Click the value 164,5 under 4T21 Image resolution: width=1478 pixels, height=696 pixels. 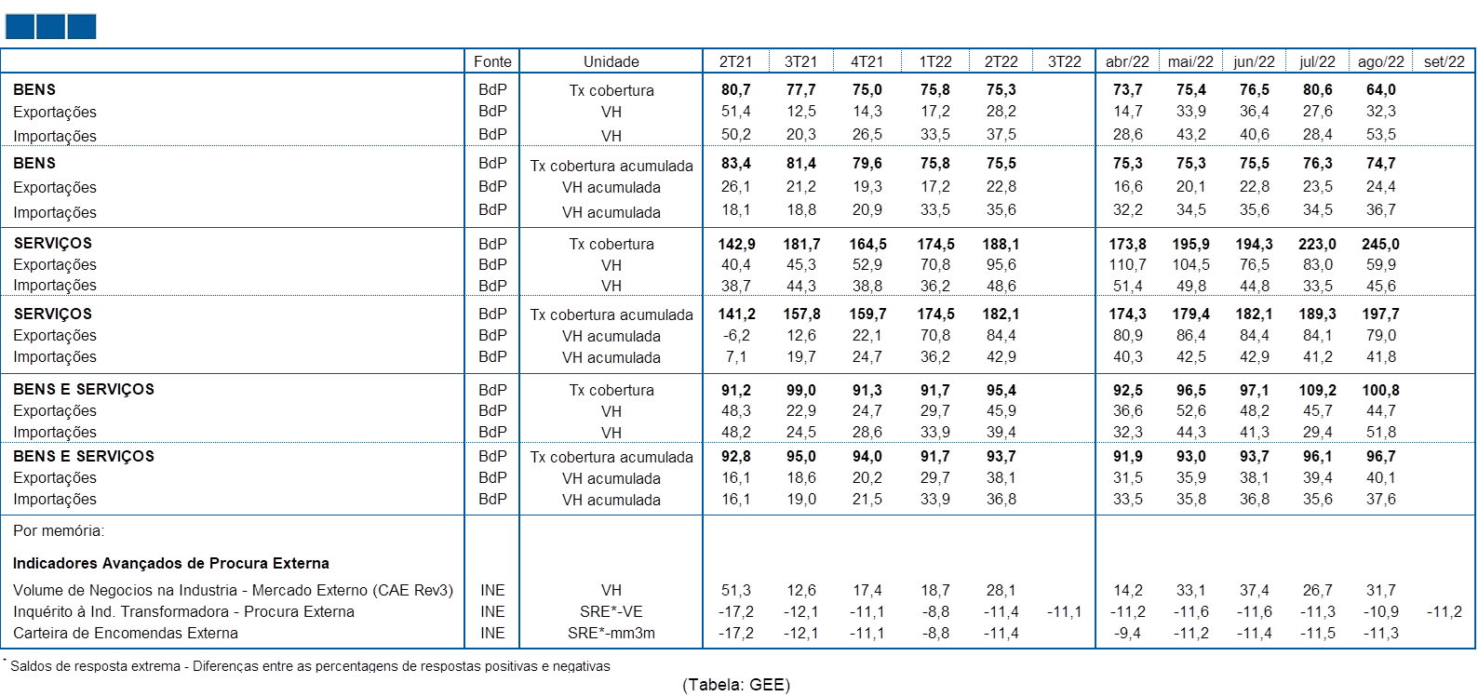pos(867,244)
